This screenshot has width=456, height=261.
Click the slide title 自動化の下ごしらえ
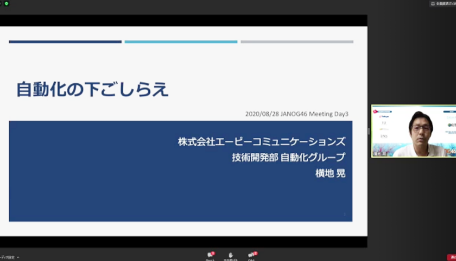[x=92, y=89]
